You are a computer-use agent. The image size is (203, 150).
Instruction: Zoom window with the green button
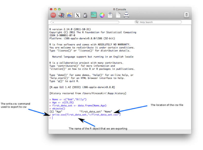[59, 9]
